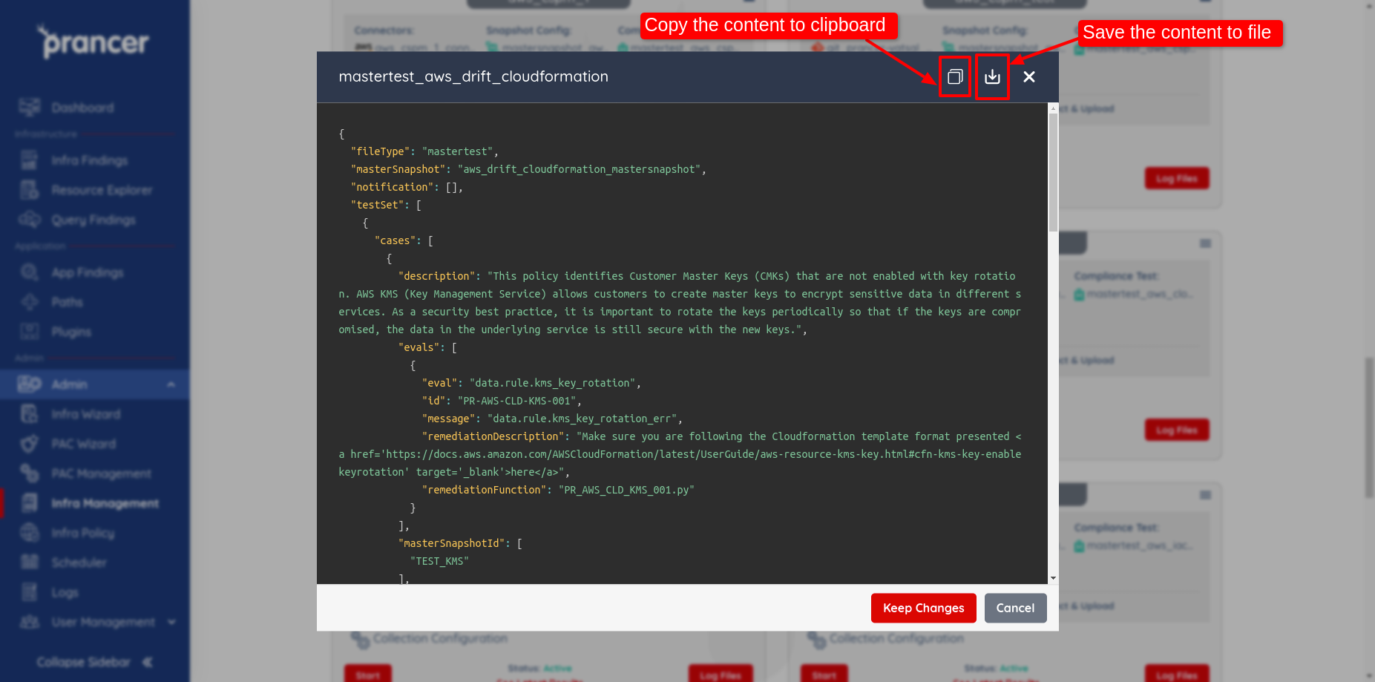Open PAC Management
The image size is (1375, 682).
[101, 473]
